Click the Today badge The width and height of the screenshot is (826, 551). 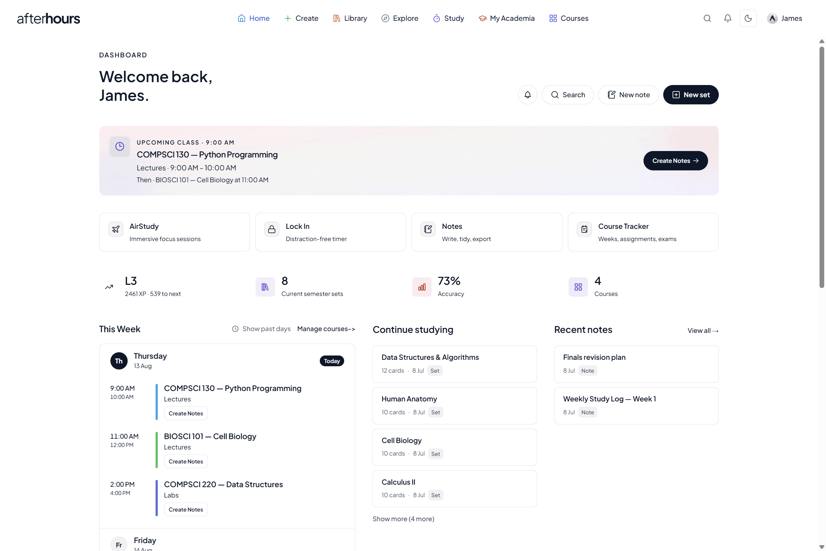pyautogui.click(x=332, y=361)
